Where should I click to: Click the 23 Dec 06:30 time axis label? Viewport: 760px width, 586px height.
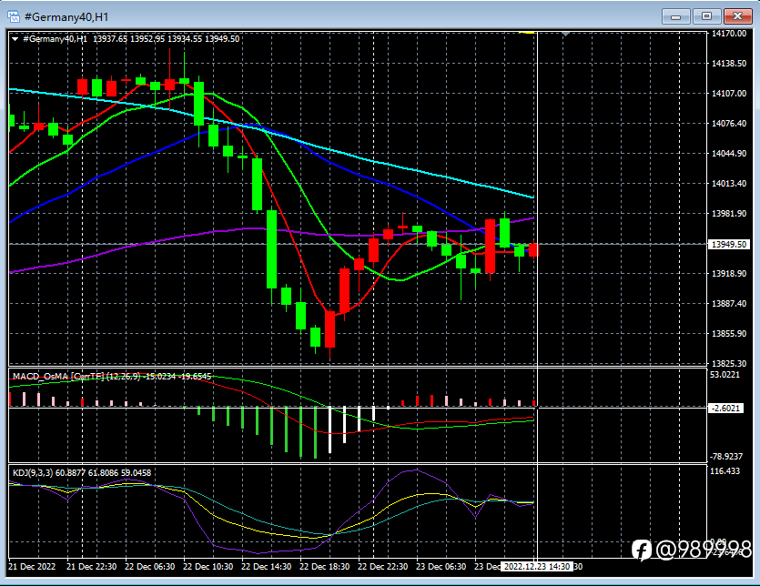coord(441,567)
